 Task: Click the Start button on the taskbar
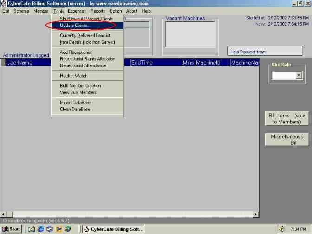point(11,229)
